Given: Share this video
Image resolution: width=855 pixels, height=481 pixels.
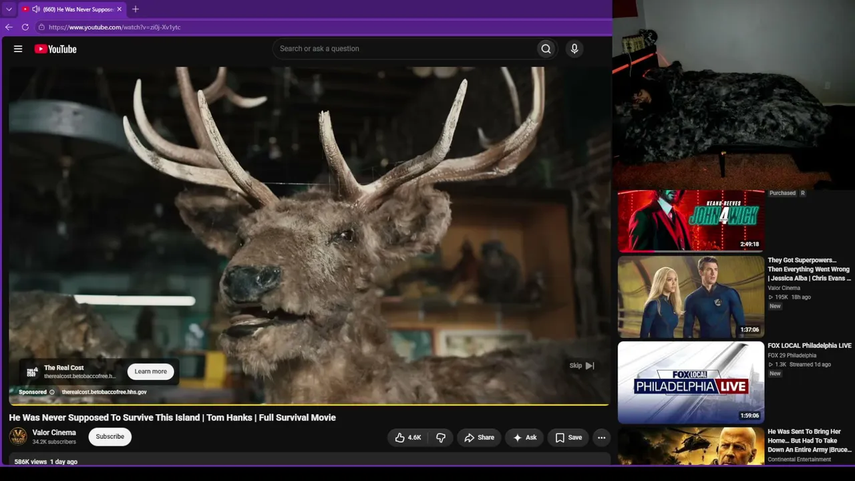Looking at the screenshot, I should coord(479,438).
